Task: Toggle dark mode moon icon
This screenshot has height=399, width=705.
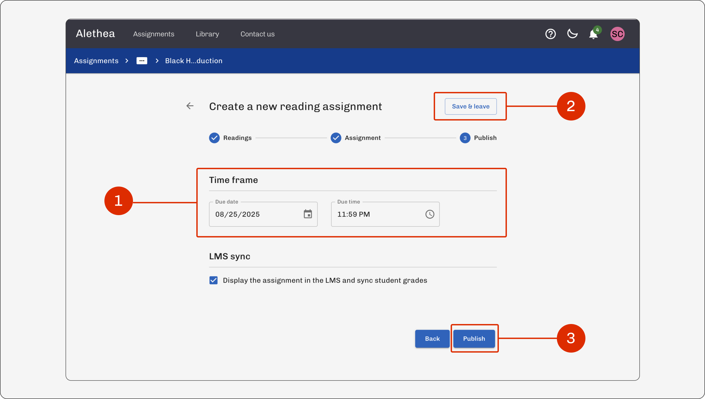Action: coord(572,34)
